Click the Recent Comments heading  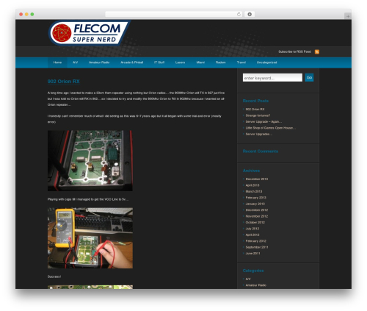point(261,151)
